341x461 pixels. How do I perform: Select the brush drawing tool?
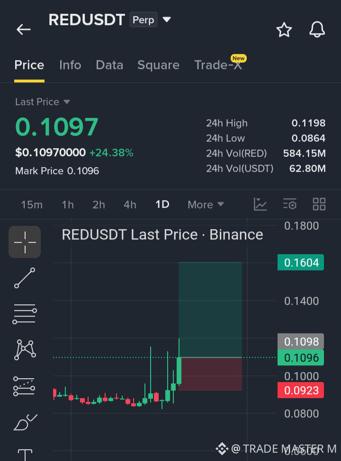tap(25, 422)
